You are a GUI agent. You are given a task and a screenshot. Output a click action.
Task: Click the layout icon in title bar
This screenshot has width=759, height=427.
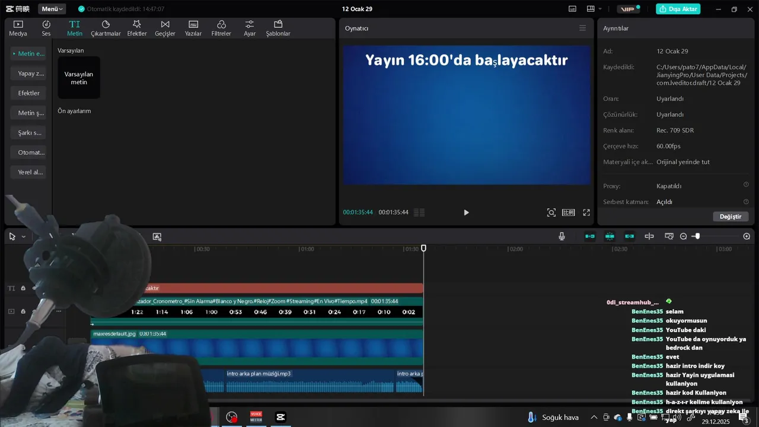click(x=590, y=9)
